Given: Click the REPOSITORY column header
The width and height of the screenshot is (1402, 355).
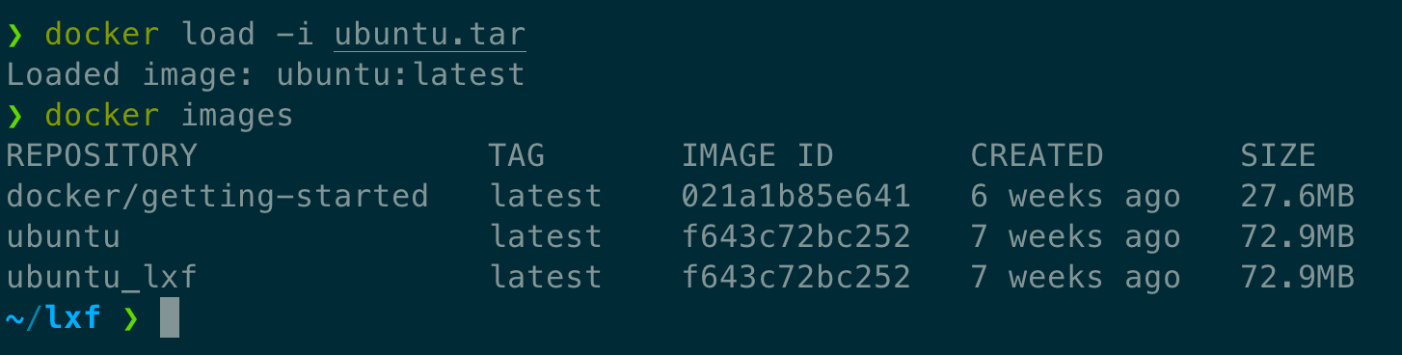Looking at the screenshot, I should point(101,155).
